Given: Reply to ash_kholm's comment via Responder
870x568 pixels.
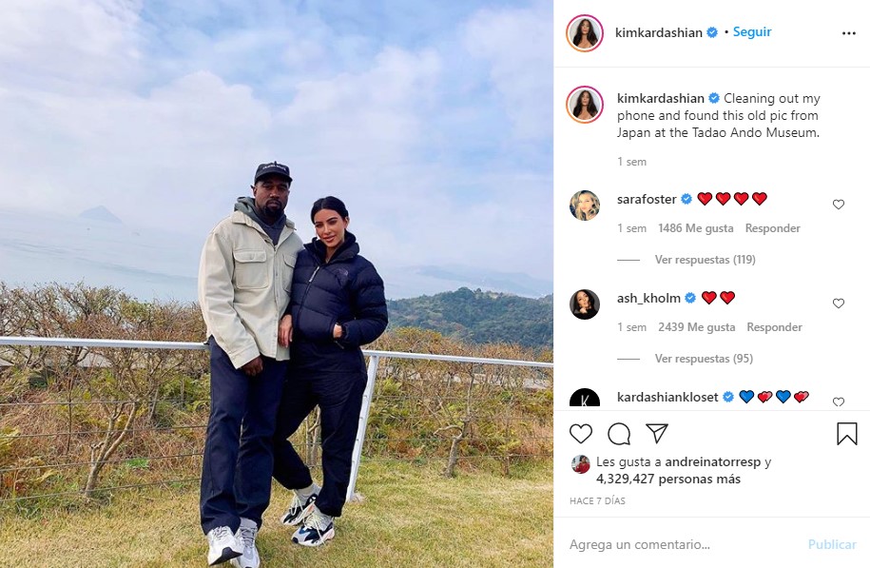Looking at the screenshot, I should (x=774, y=327).
